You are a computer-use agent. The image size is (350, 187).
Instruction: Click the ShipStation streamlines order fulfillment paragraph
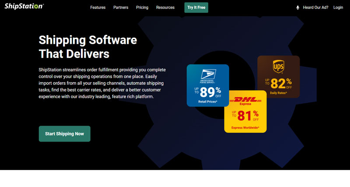tap(102, 83)
